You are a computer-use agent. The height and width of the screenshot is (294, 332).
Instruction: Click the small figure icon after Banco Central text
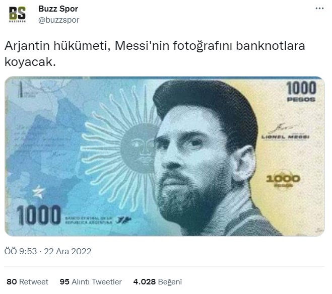pyautogui.click(x=123, y=220)
